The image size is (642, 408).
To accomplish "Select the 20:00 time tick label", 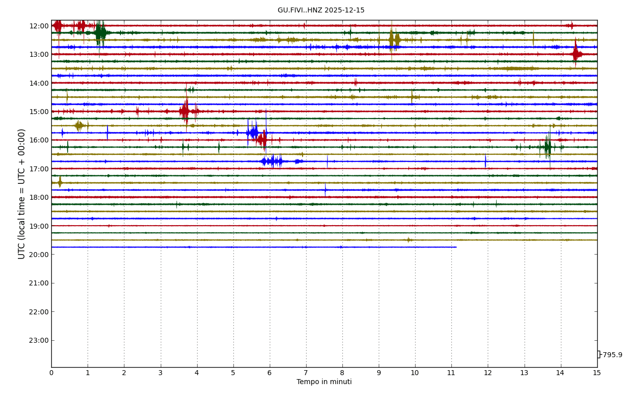I will 39,255.
